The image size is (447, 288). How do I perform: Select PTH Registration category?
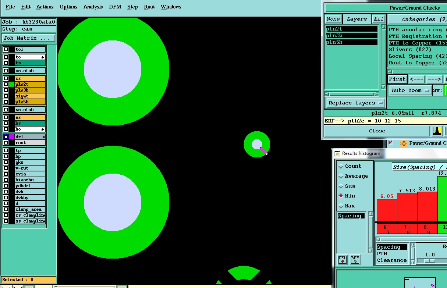pyautogui.click(x=418, y=36)
